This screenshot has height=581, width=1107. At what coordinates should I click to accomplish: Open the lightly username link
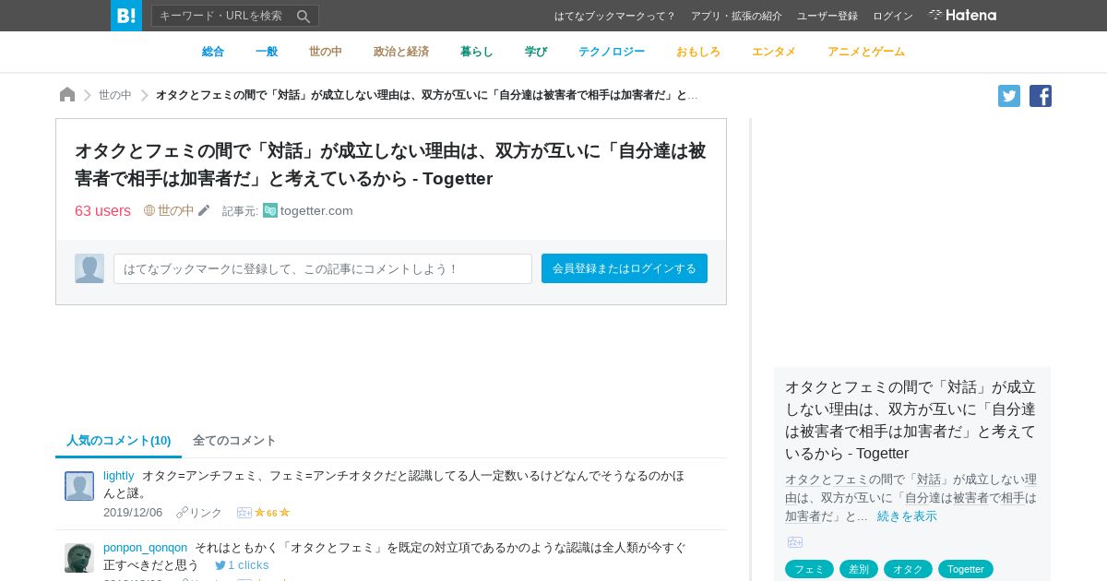[118, 476]
